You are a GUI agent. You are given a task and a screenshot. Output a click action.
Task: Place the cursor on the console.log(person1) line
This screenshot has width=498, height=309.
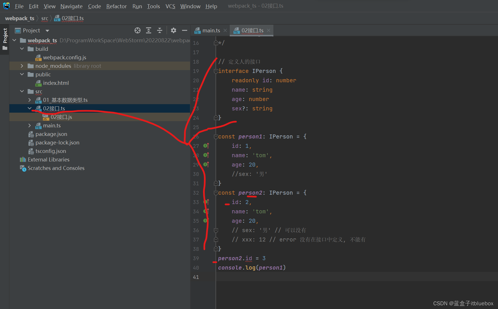(x=252, y=268)
